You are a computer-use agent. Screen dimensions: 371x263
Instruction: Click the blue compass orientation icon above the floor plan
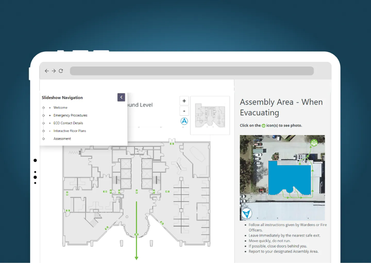coord(184,121)
